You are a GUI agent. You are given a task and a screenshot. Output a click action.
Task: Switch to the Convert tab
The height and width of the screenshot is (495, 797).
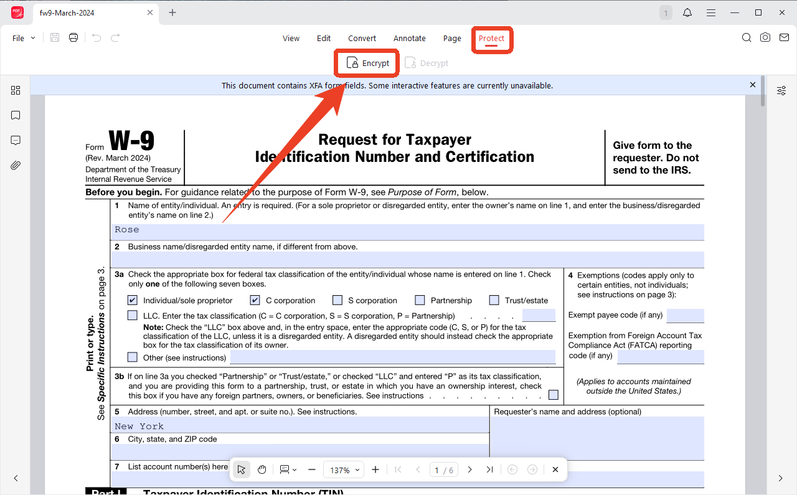(362, 38)
